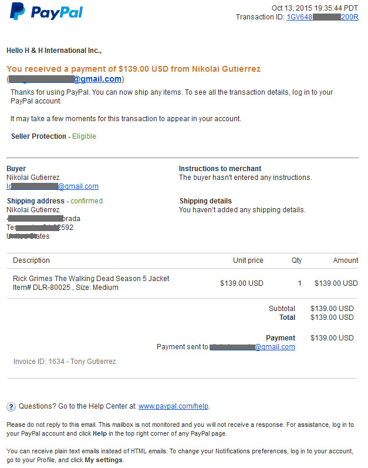Image resolution: width=368 pixels, height=468 pixels.
Task: Click the Qty column header
Action: (x=296, y=260)
